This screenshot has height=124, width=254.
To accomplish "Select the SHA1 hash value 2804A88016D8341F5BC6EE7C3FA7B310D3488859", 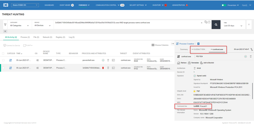I will 215,99.
